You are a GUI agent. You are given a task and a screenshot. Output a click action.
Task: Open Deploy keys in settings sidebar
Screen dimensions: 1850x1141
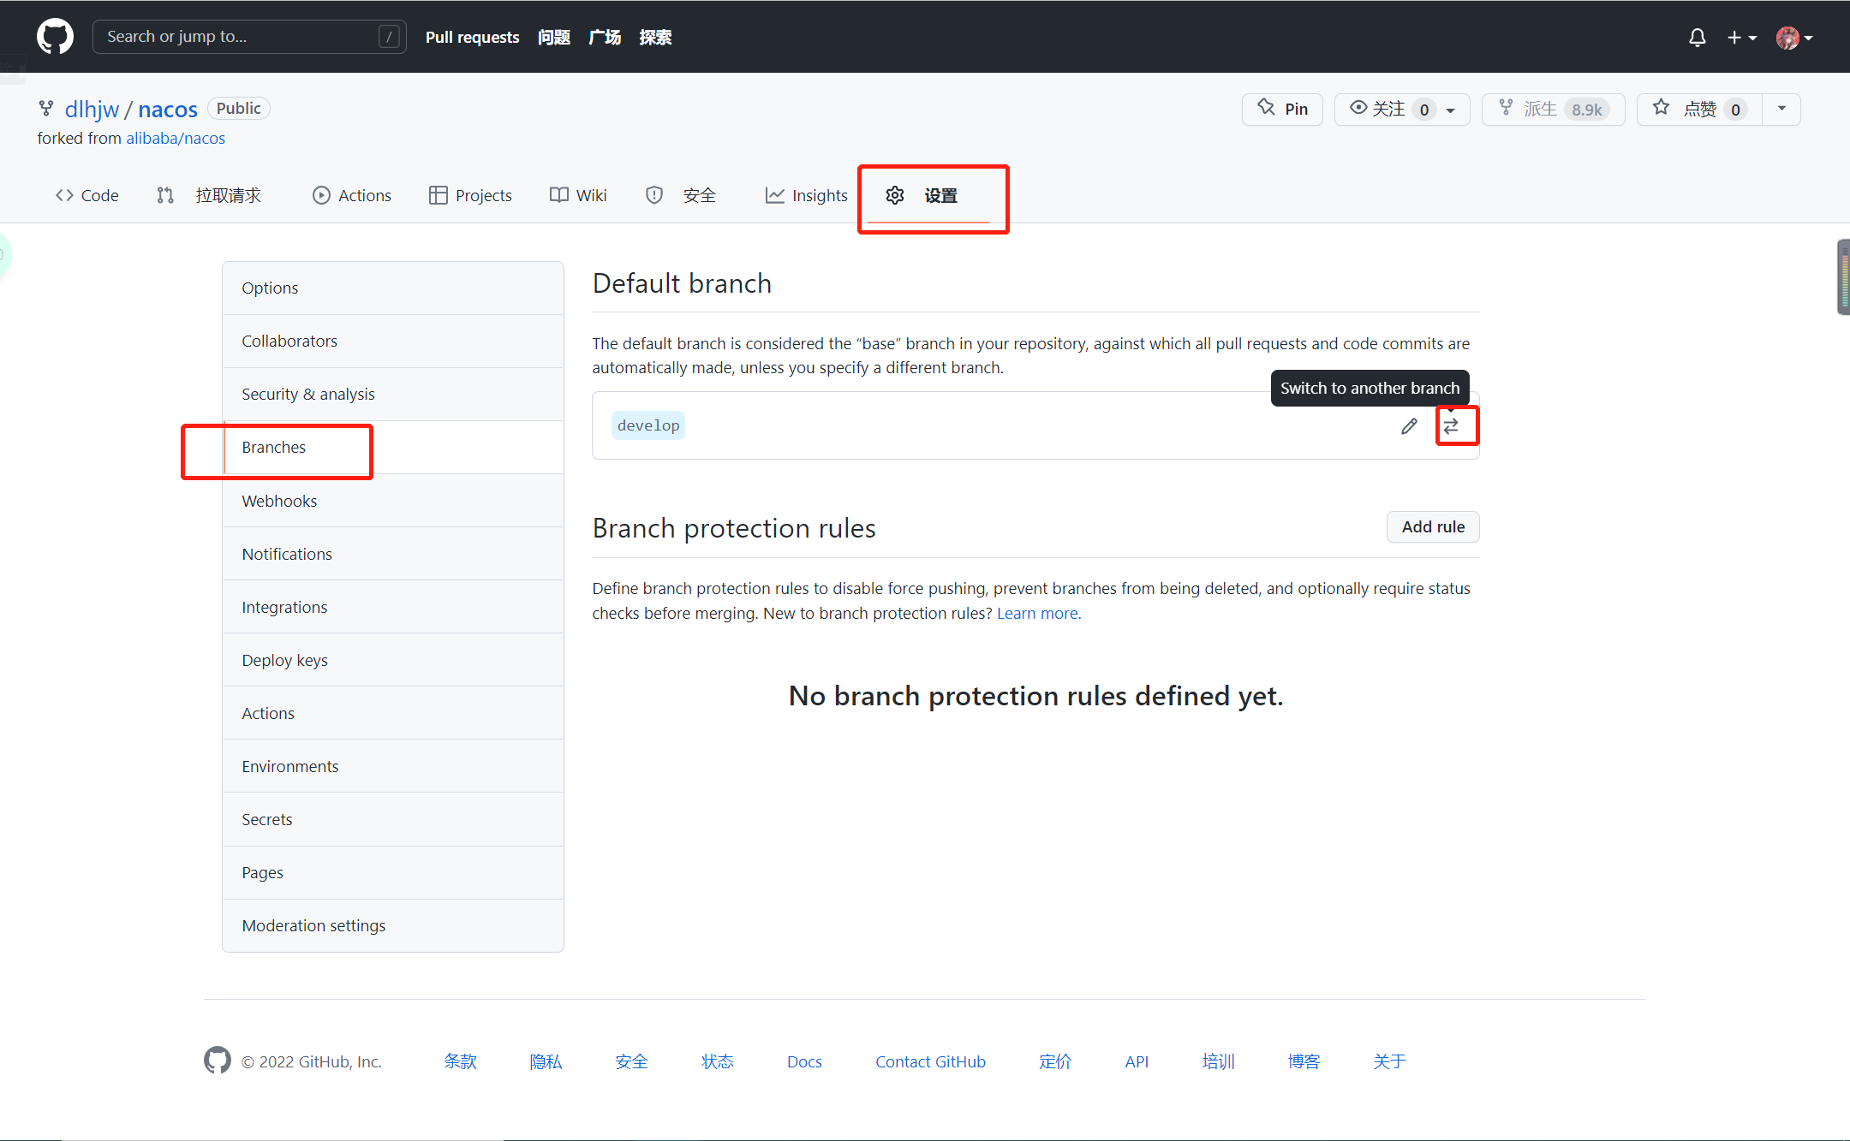pos(393,660)
